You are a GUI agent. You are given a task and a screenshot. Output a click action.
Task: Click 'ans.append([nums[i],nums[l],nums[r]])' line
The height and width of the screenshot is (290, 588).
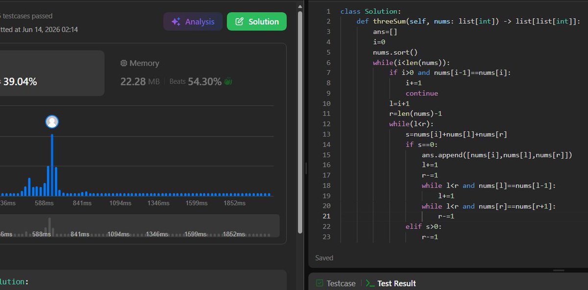coord(497,155)
